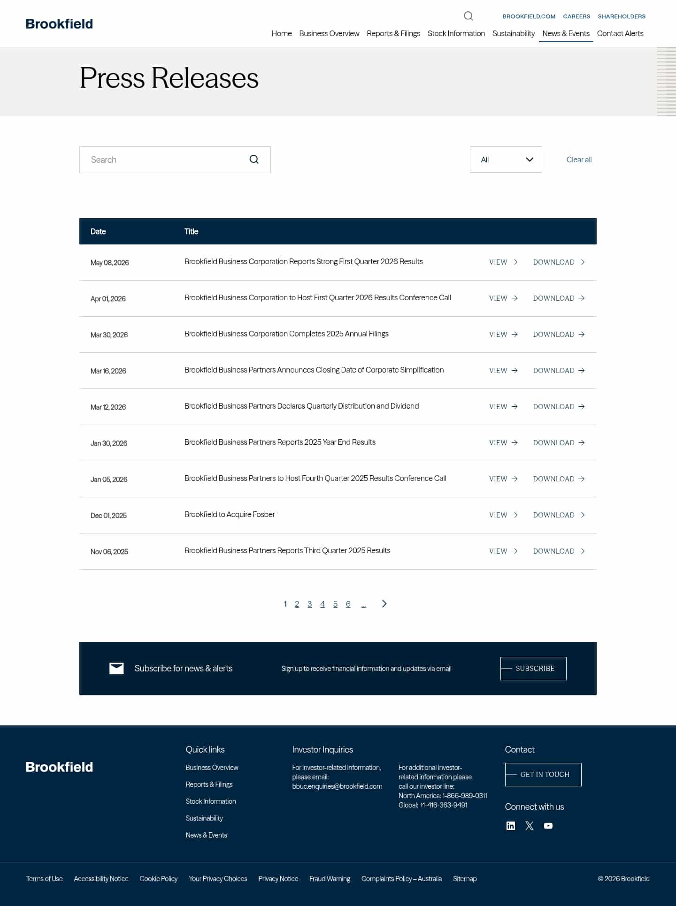Image resolution: width=676 pixels, height=906 pixels.
Task: Download the Third Quarter 2025 Results release
Action: coord(559,551)
